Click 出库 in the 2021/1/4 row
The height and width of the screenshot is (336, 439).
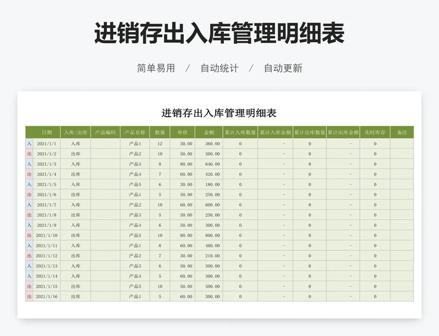(76, 174)
